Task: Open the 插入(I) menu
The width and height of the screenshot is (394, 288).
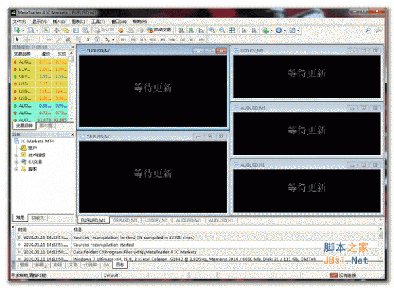Action: [59, 22]
